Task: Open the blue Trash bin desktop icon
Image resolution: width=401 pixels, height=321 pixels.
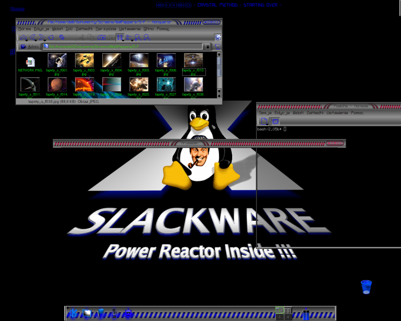Action: pyautogui.click(x=366, y=287)
